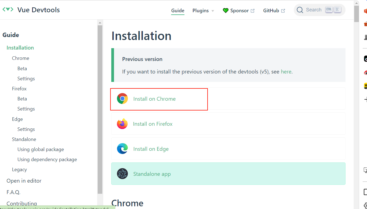Open Beta under Firefox in the sidebar
Image resolution: width=367 pixels, height=209 pixels.
tap(22, 99)
